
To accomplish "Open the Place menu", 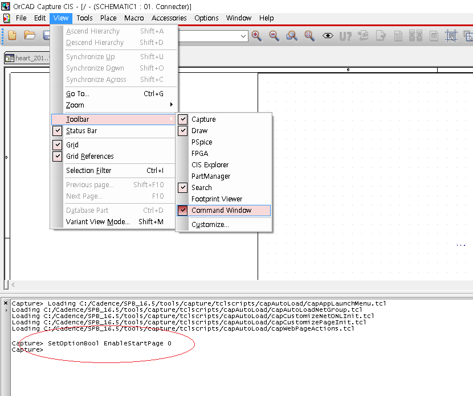I will point(108,18).
